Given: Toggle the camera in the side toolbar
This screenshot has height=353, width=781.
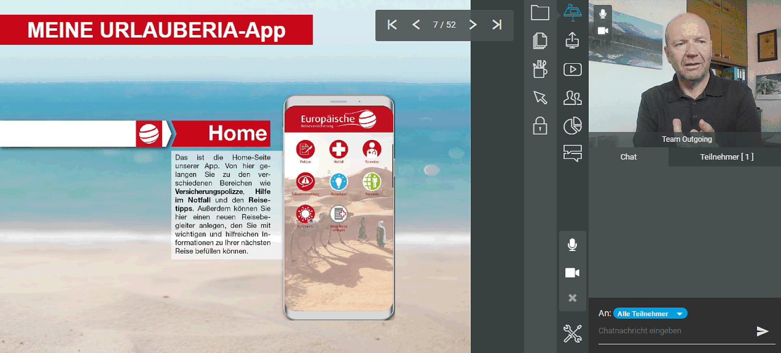Looking at the screenshot, I should click(573, 273).
